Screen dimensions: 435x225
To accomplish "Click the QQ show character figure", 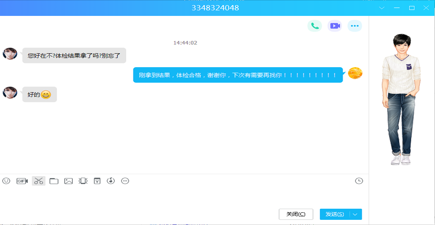I will (x=402, y=99).
